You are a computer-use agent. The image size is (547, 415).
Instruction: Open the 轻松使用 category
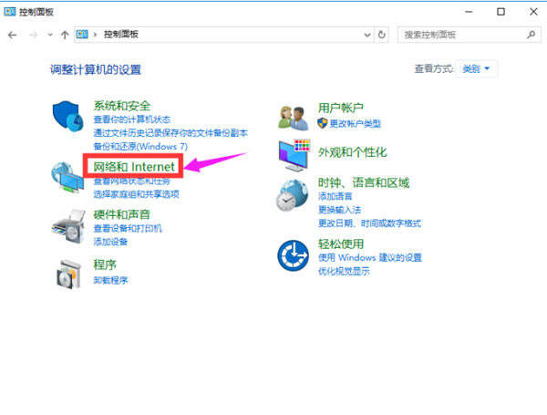coord(340,244)
